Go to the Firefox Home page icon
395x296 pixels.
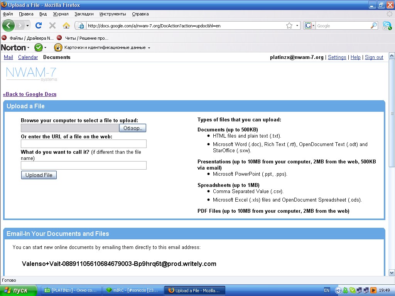pos(66,25)
